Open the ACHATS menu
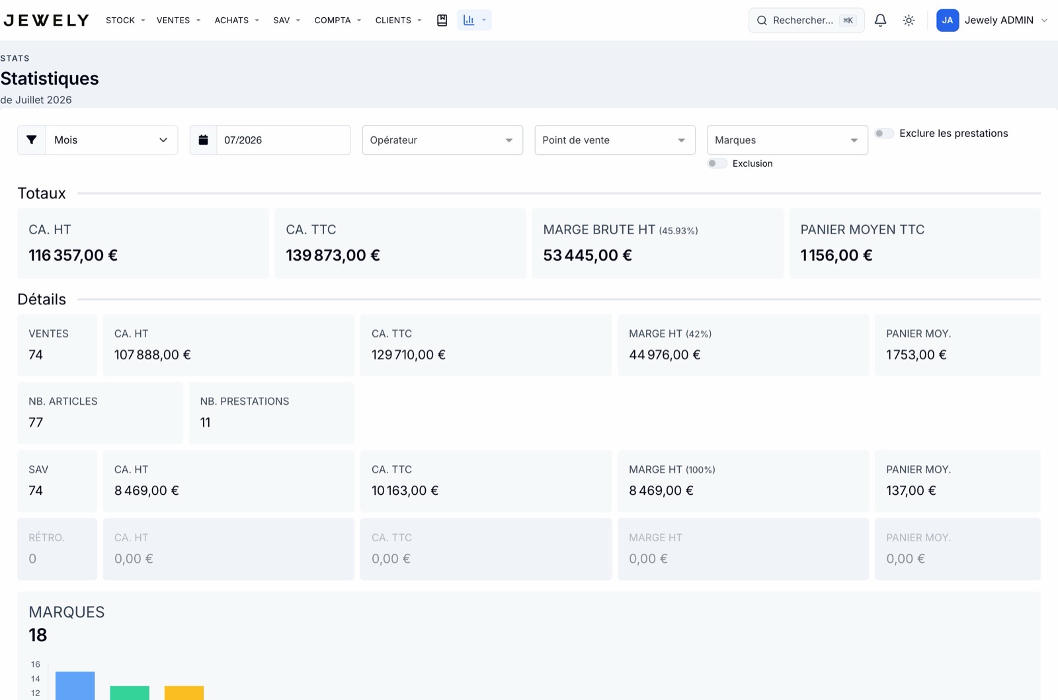 click(237, 21)
